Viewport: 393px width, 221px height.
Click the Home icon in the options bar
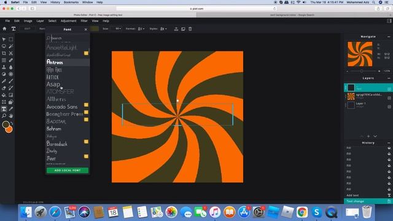click(4, 29)
